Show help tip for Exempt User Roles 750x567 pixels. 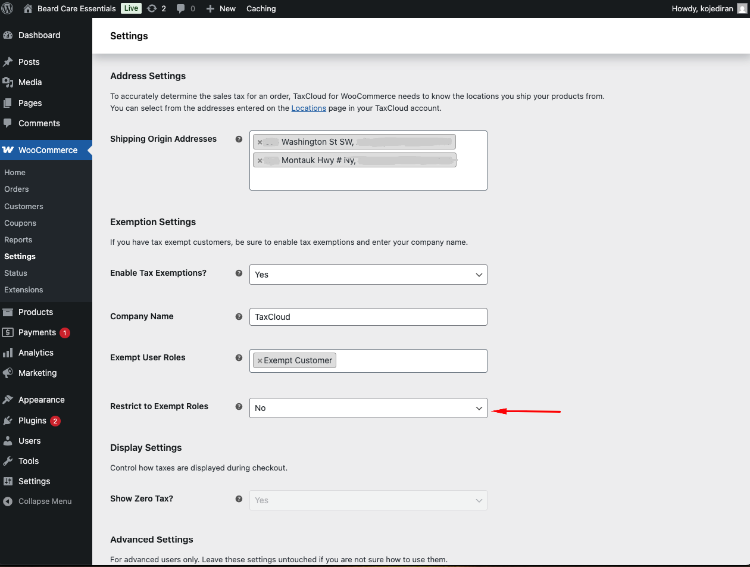coord(239,357)
